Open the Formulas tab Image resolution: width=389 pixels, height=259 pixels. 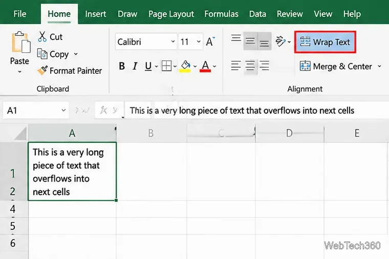tap(221, 14)
